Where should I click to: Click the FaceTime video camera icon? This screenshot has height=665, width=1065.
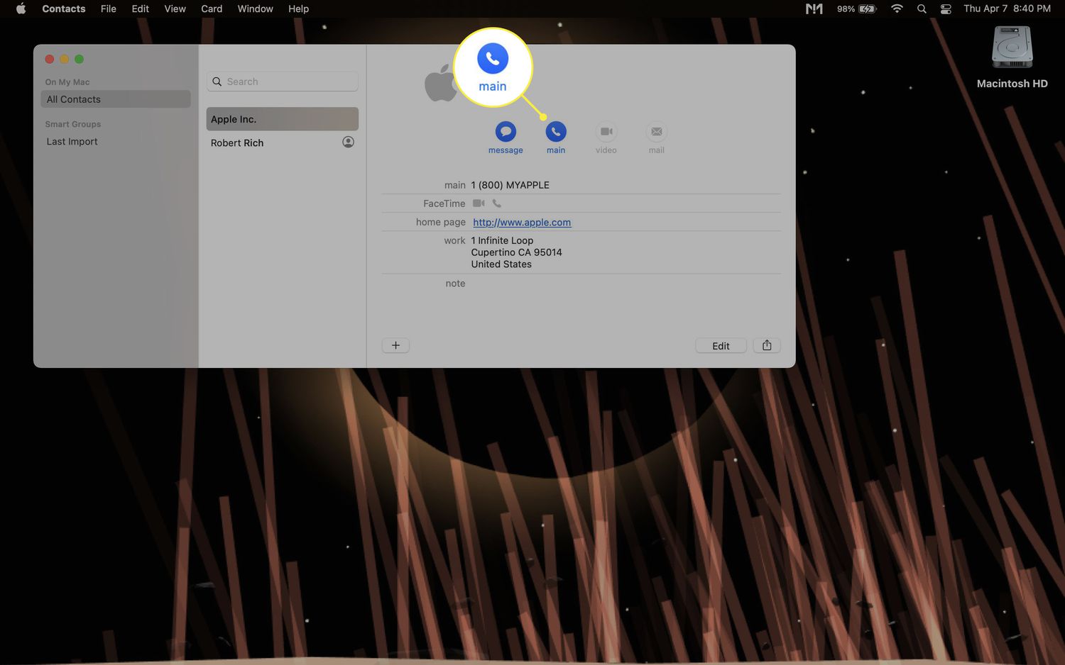(479, 203)
